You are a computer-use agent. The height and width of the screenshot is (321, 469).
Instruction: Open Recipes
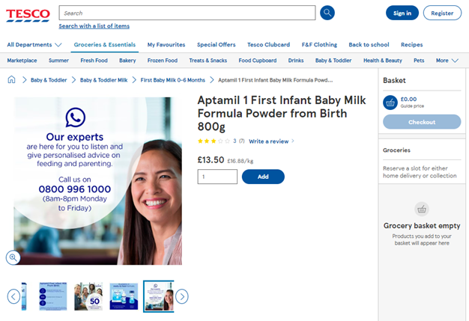coord(412,45)
